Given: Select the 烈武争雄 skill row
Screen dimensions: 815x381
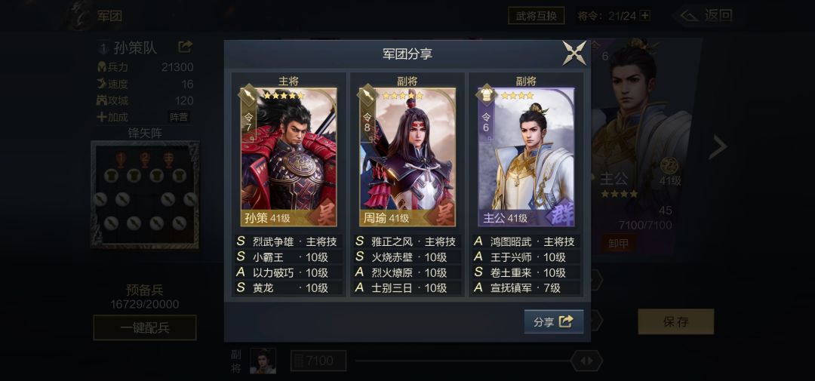Looking at the screenshot, I should point(288,241).
